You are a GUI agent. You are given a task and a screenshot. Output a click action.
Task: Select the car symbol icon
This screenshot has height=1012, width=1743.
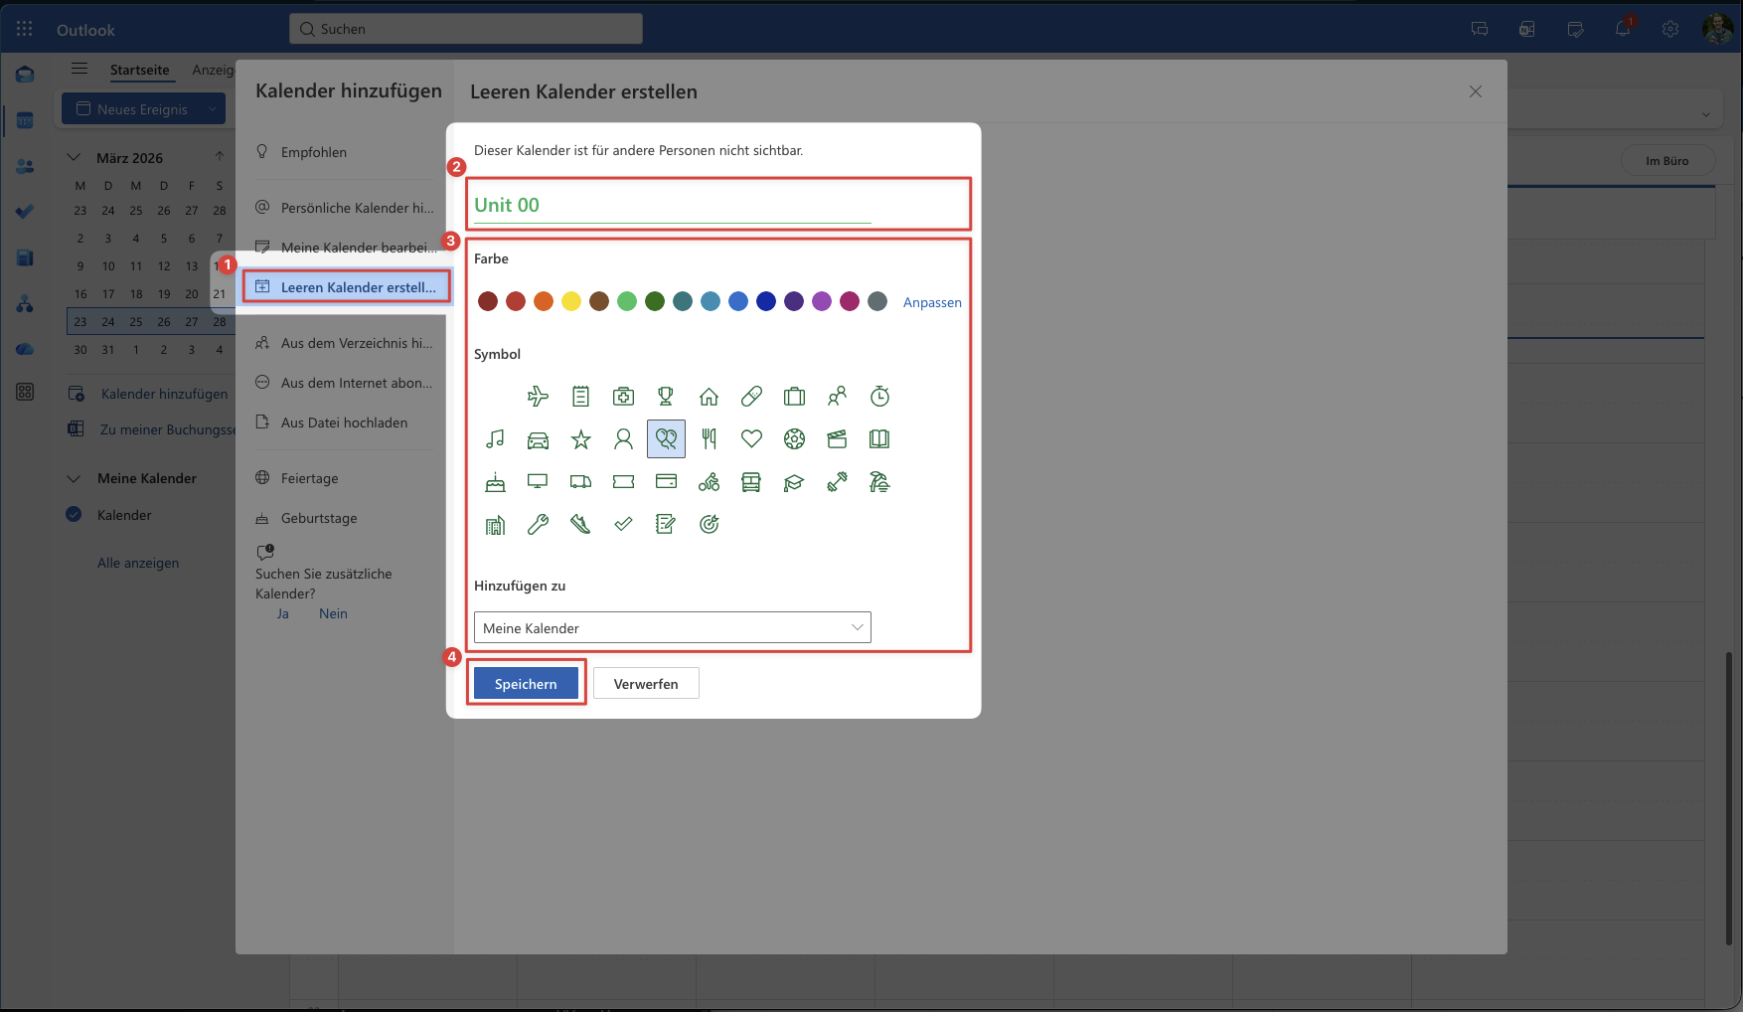click(538, 439)
